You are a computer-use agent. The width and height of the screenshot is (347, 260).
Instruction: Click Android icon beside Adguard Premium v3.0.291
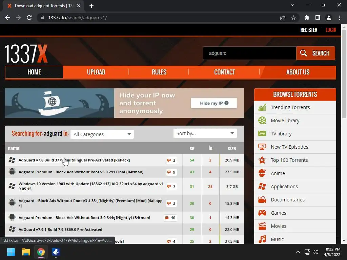12,172
